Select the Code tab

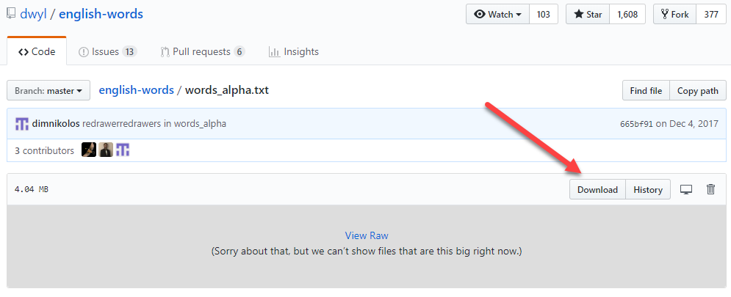click(x=37, y=51)
